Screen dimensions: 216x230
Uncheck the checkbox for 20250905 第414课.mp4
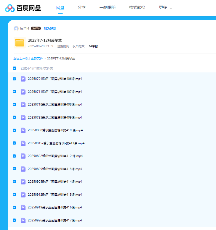[x=15, y=182]
